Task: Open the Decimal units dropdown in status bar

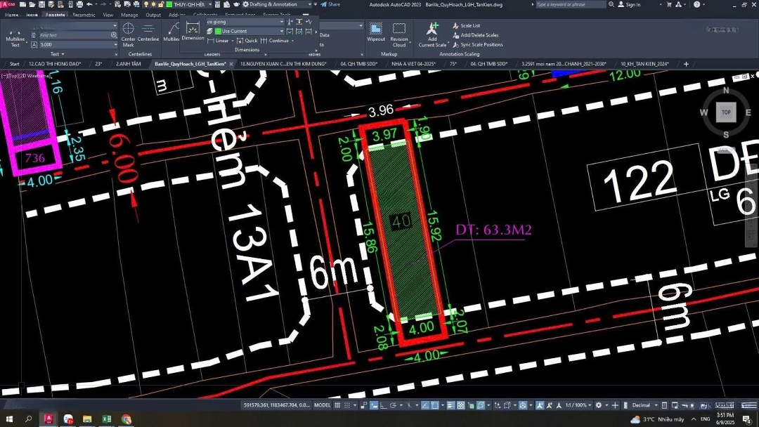Action: [644, 405]
